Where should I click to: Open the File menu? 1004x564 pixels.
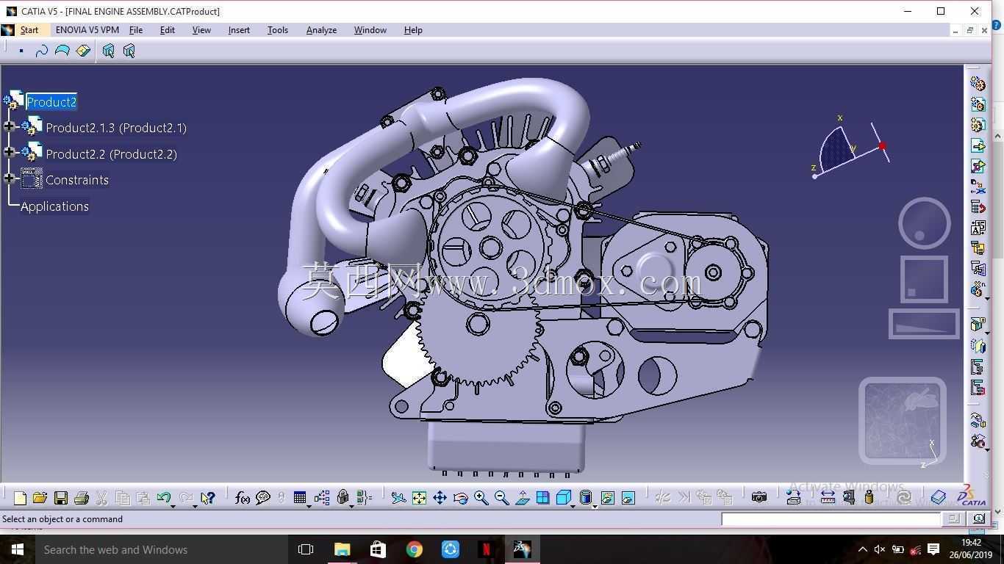pos(136,30)
